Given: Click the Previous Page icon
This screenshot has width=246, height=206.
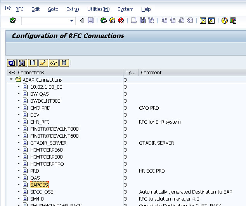Looking at the screenshot, I should click(x=173, y=21).
